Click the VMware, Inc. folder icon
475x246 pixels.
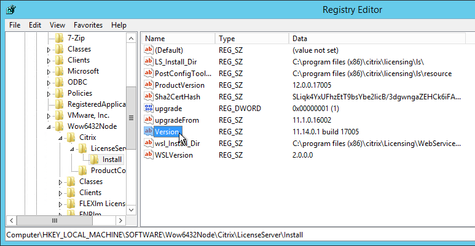(x=60, y=115)
